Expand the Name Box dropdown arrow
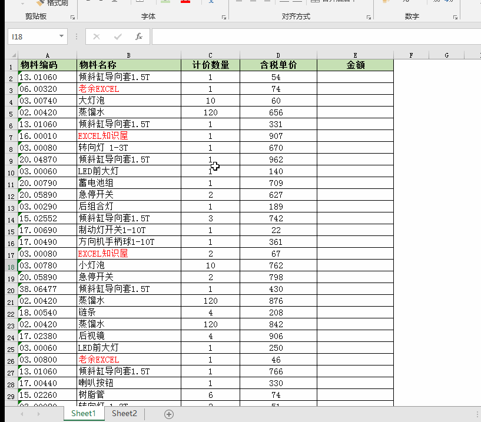Viewport: 481px width, 422px height. [61, 36]
